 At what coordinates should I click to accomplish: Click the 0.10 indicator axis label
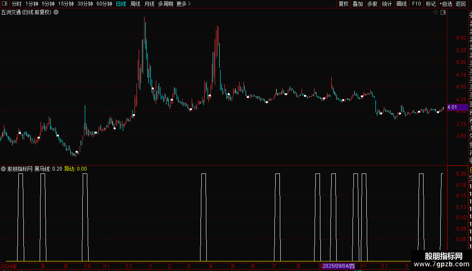click(461, 218)
